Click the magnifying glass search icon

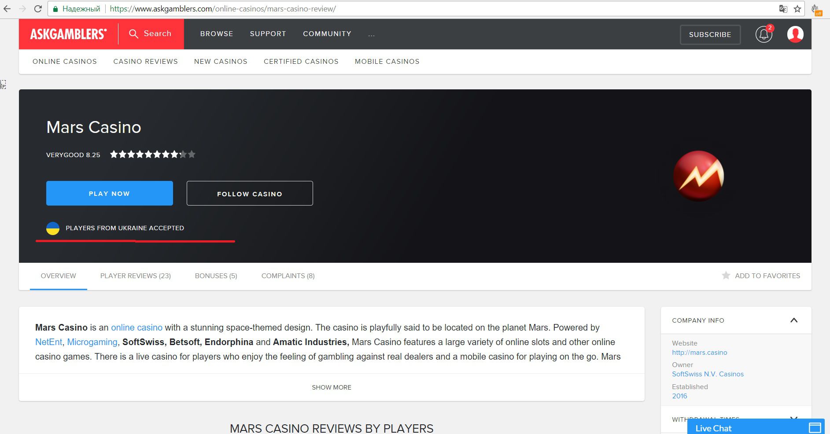pos(133,33)
